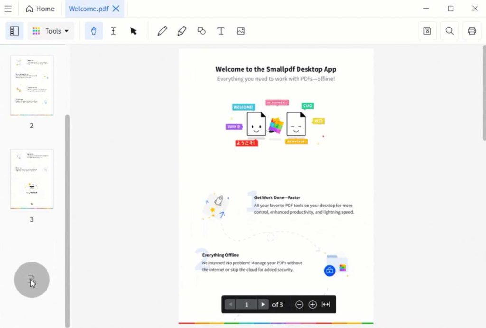Select the pencil draw tool
486x328 pixels.
(x=162, y=31)
